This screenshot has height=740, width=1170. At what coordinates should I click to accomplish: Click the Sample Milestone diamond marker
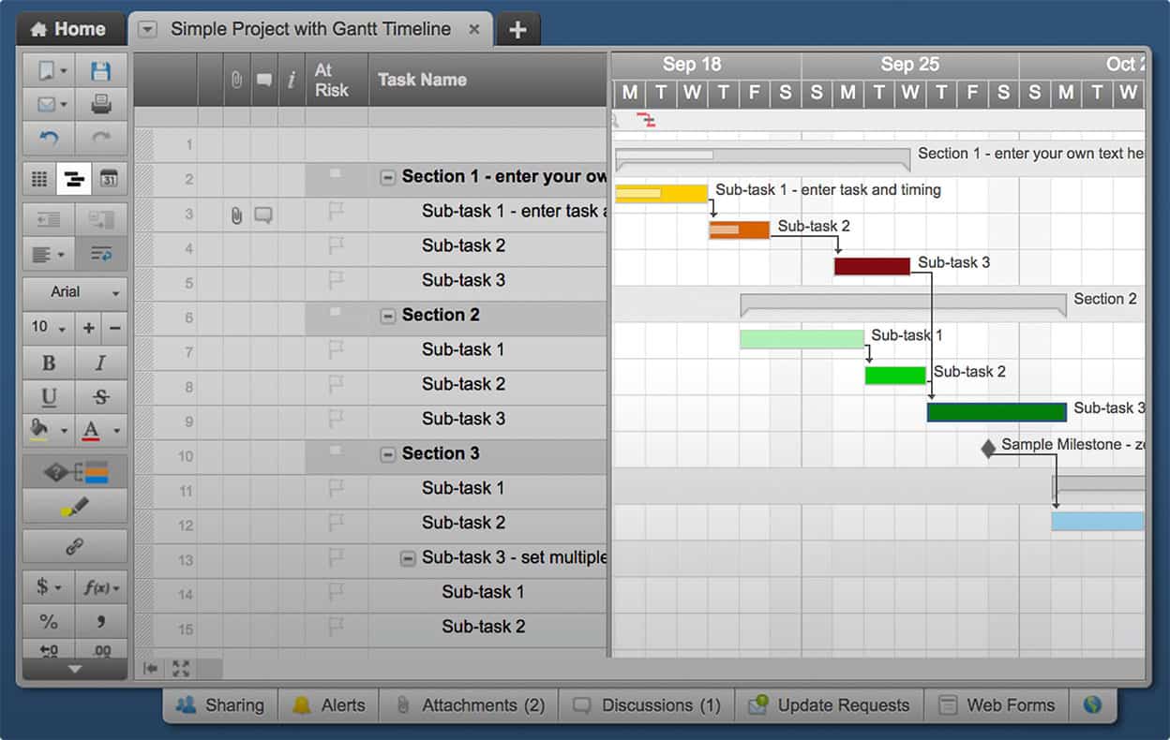[x=988, y=449]
